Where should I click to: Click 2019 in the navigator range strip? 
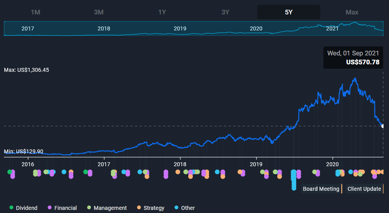[180, 28]
